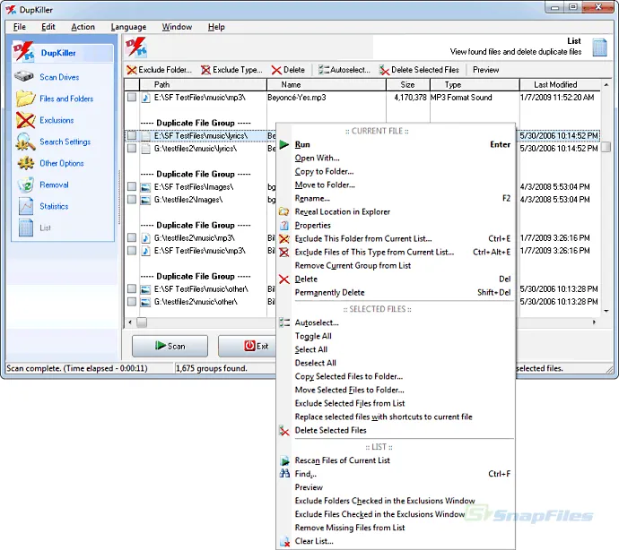Check G:\testfiles2\music\lyrics\ row checkbox

pyautogui.click(x=132, y=148)
